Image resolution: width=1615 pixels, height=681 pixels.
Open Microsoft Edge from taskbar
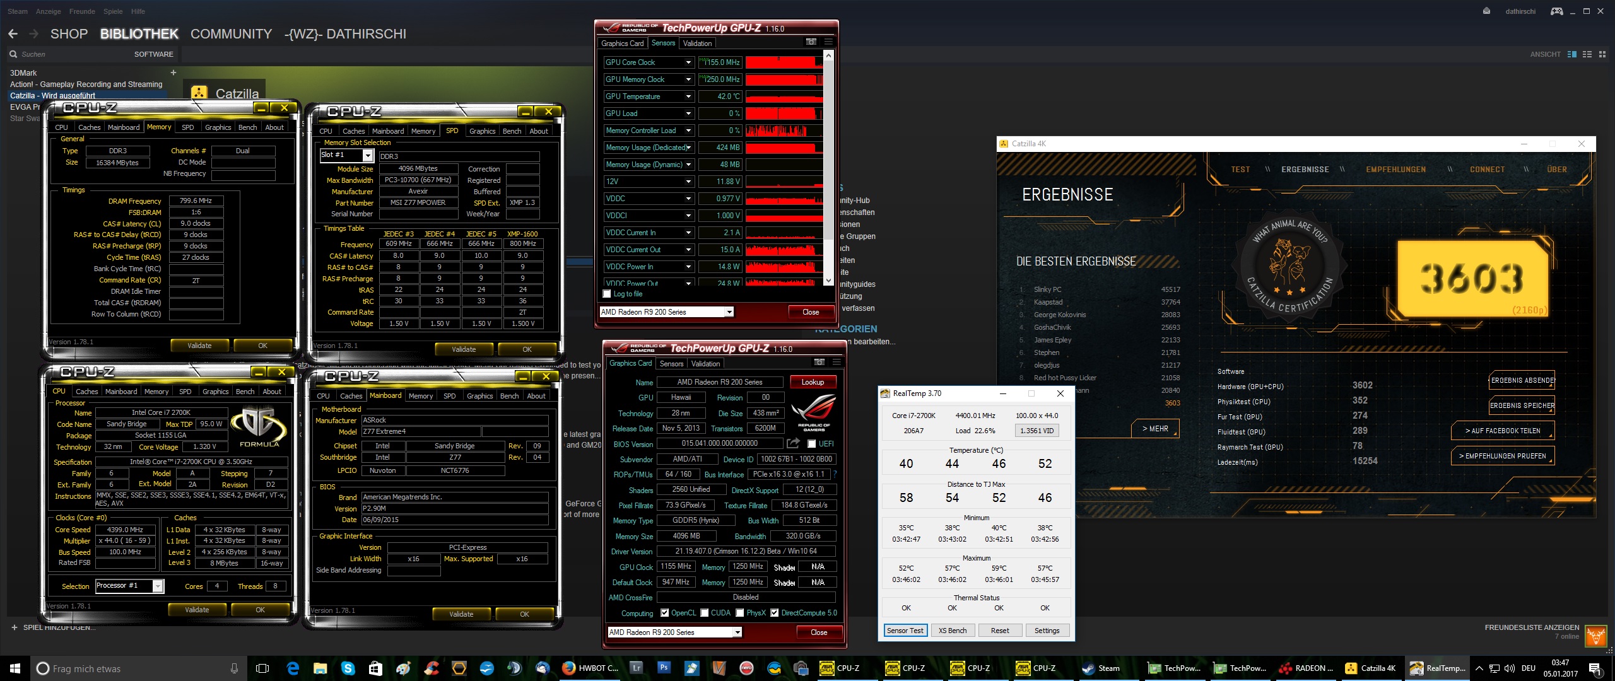coord(293,668)
